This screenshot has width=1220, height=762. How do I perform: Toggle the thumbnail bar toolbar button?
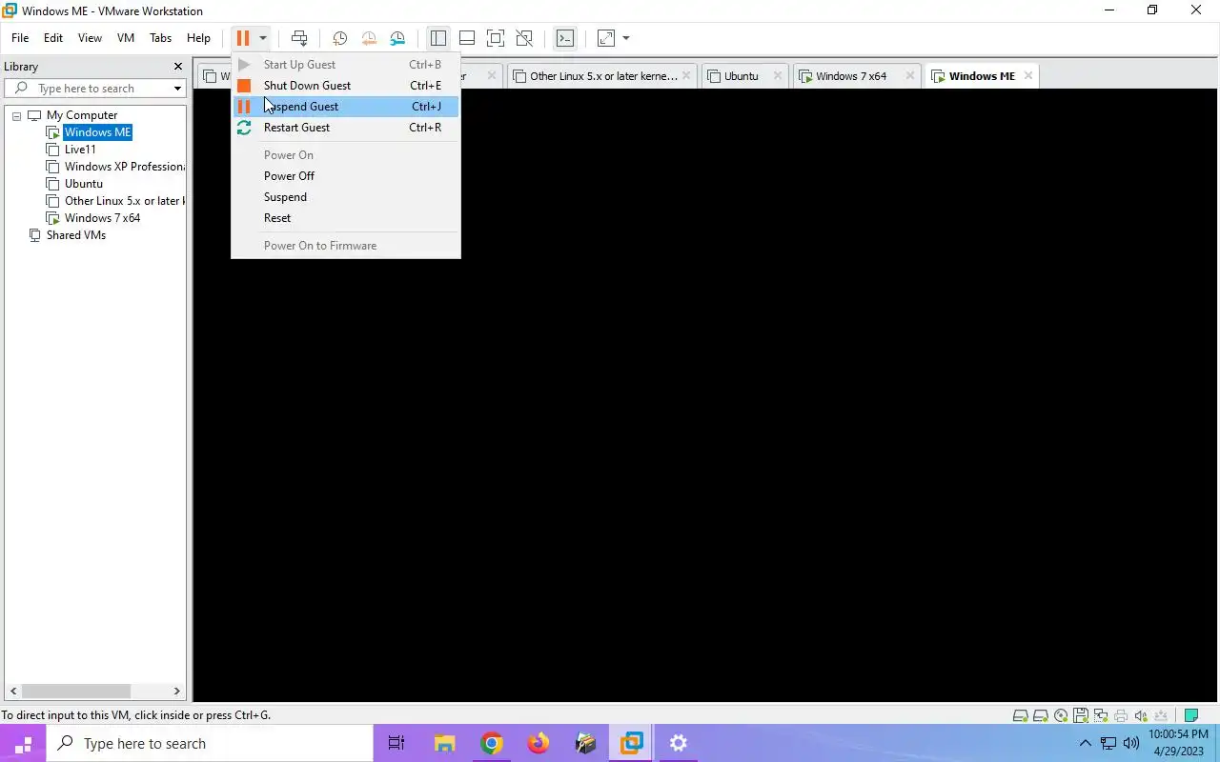(x=467, y=38)
